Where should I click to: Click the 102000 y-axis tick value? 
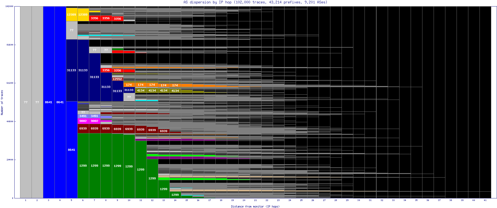click(x=9, y=6)
